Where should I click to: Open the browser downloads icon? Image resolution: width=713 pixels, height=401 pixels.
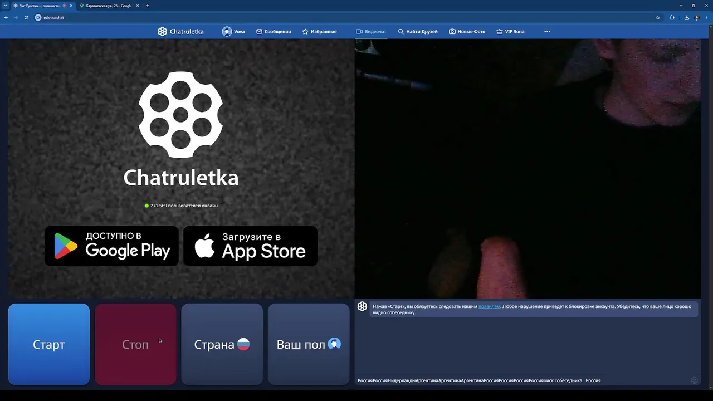687,17
